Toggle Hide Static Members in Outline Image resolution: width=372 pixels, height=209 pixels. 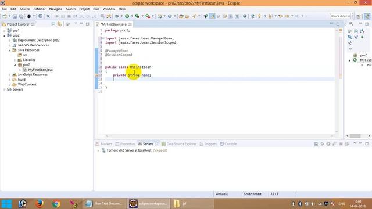pyautogui.click(x=356, y=37)
